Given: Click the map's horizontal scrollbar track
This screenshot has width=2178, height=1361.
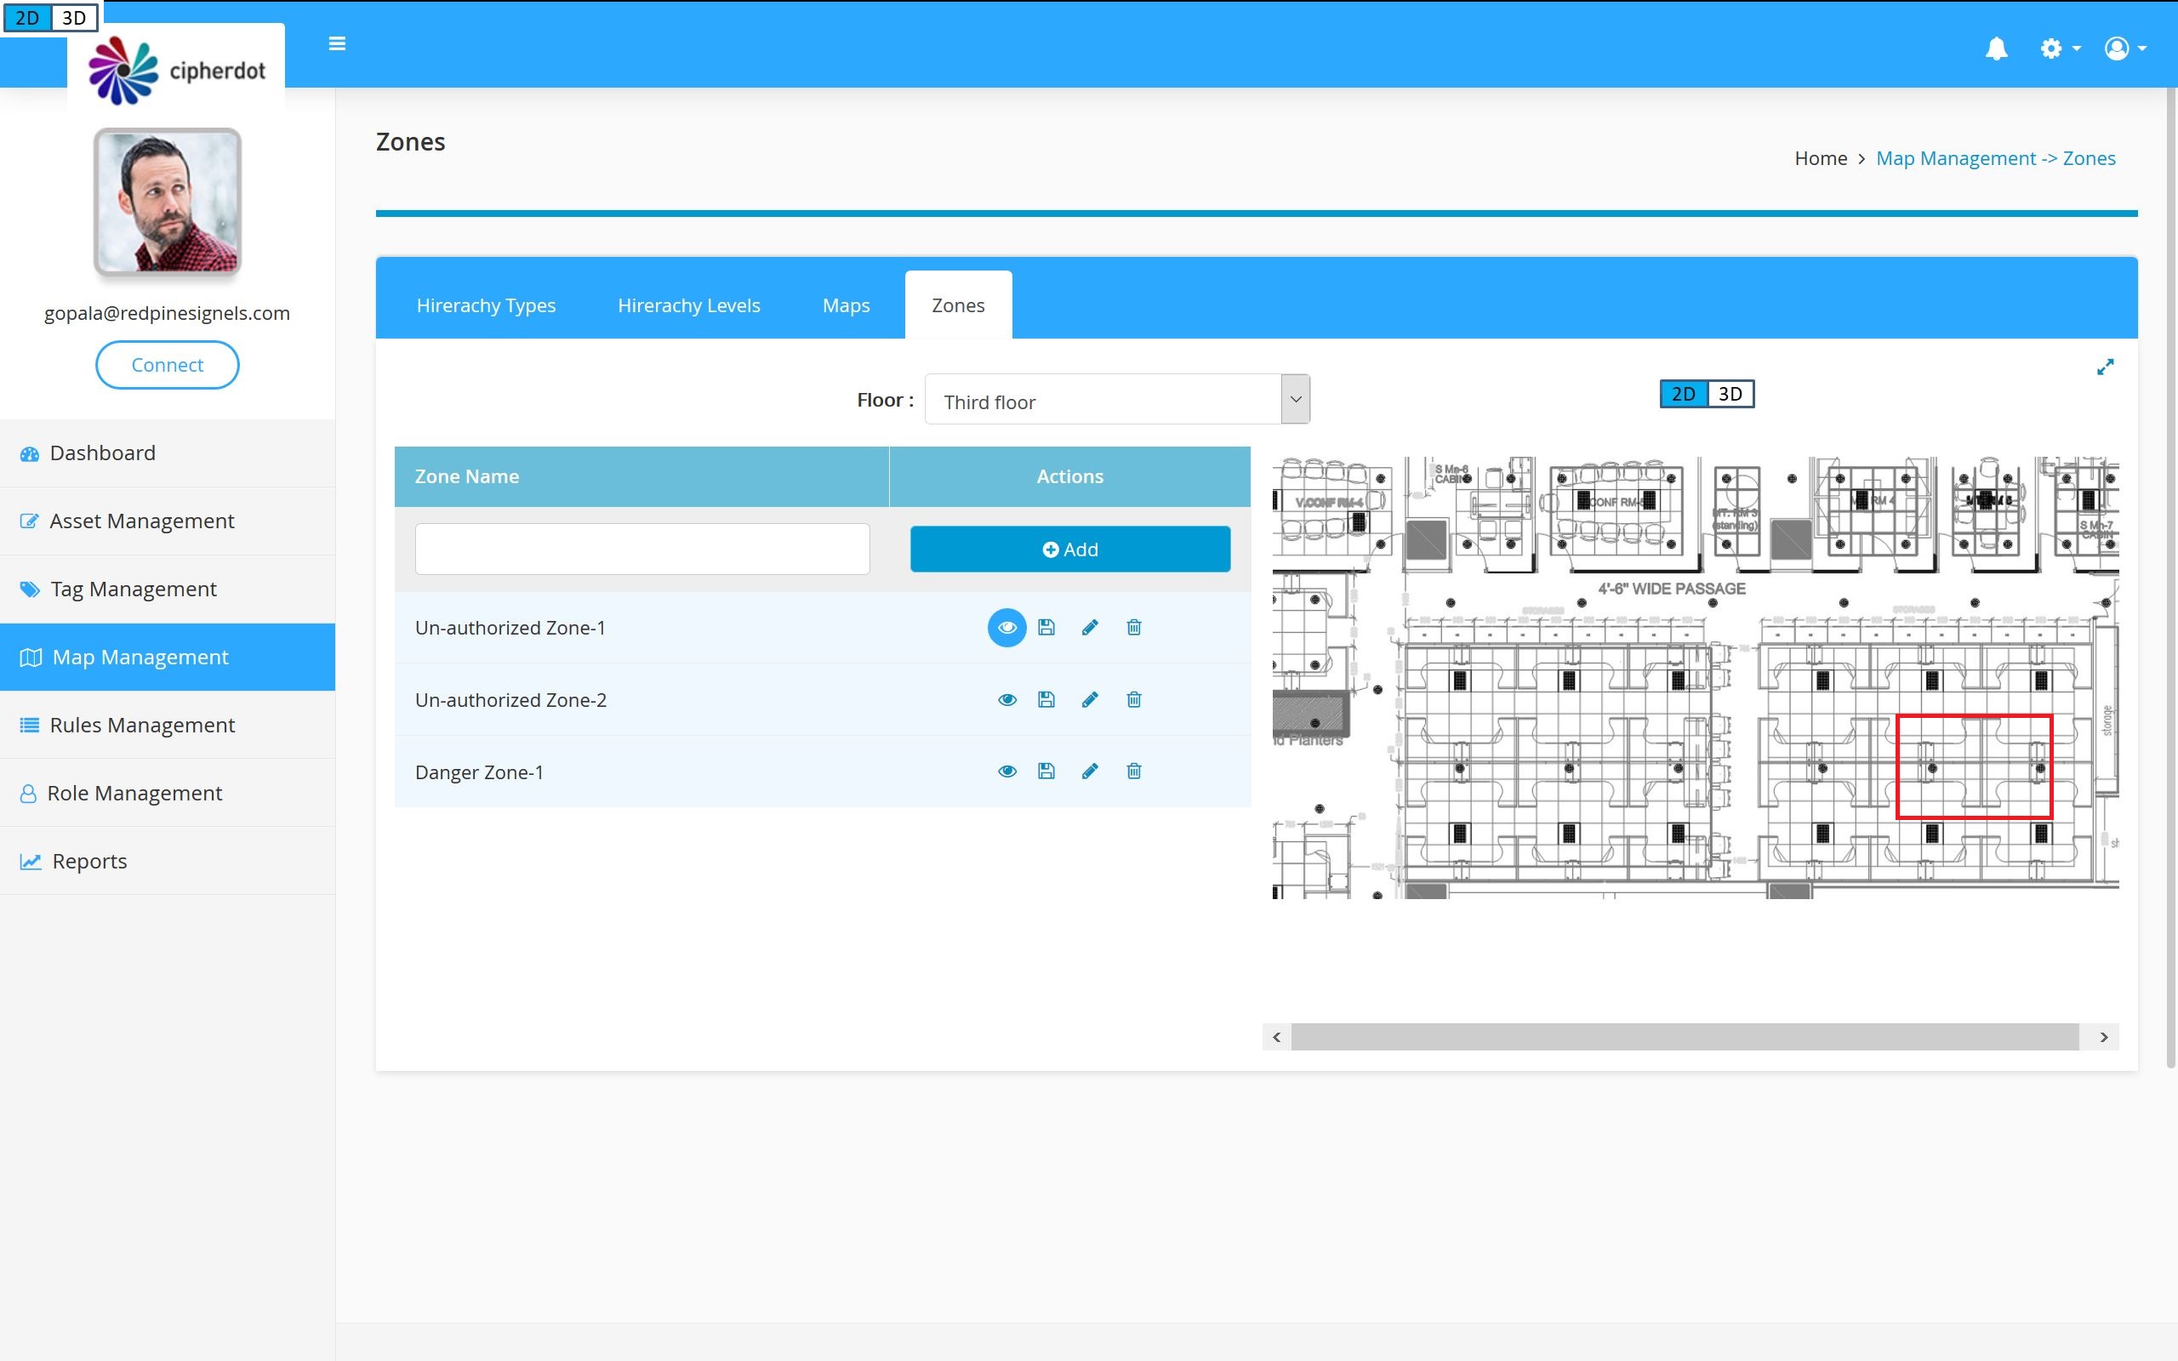Looking at the screenshot, I should (x=1683, y=1037).
